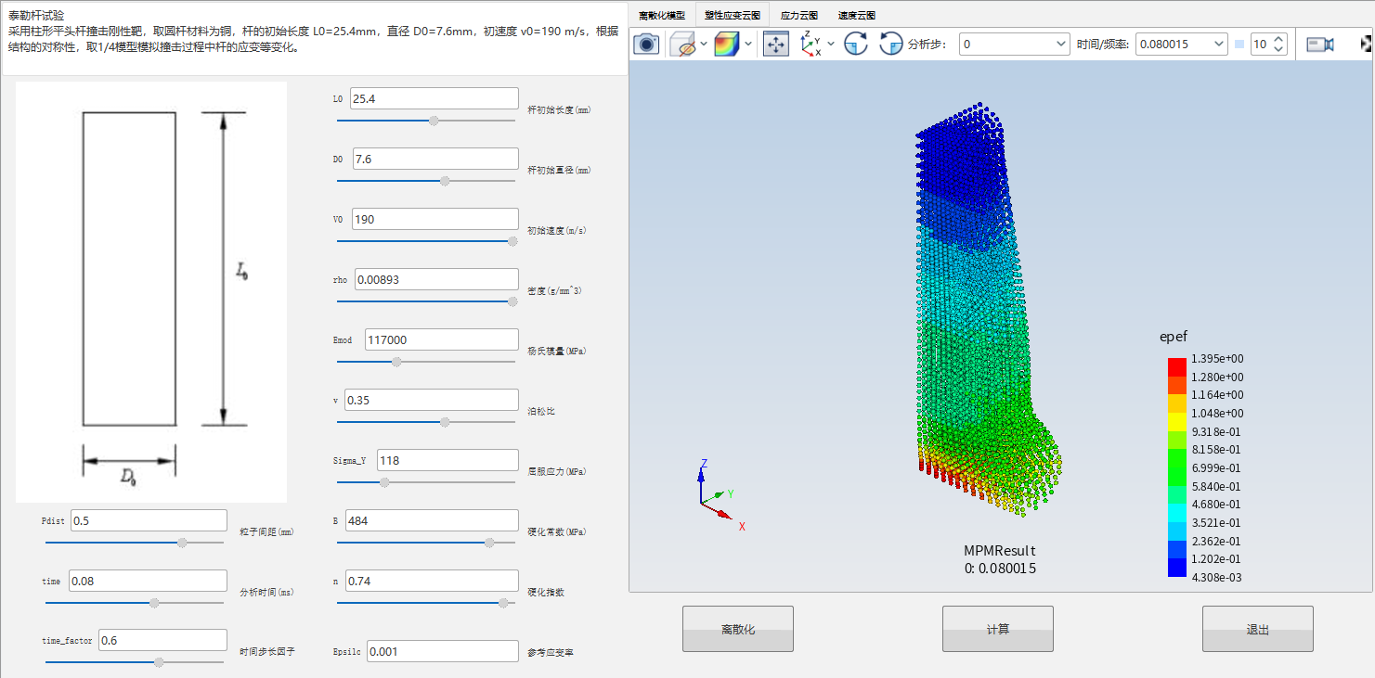
Task: Click the time input field
Action: (x=148, y=581)
